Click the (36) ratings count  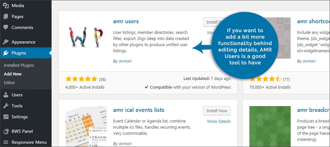pos(102,79)
